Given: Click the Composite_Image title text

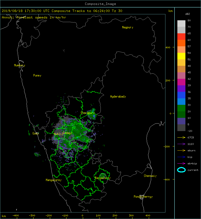Looking at the screenshot, I should tap(100, 4).
